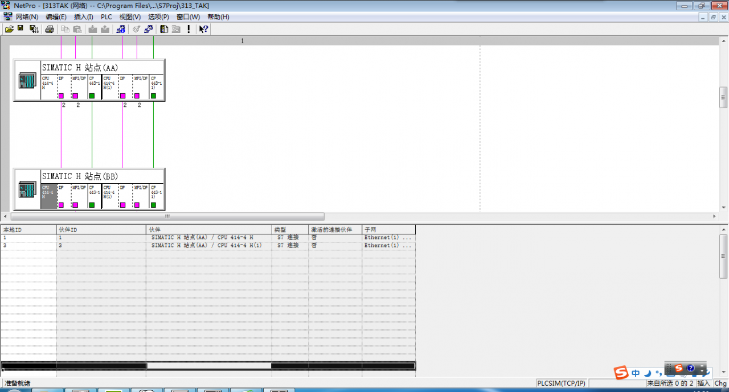Open the PLC menu
Screen dimensions: 729x392
click(x=107, y=17)
